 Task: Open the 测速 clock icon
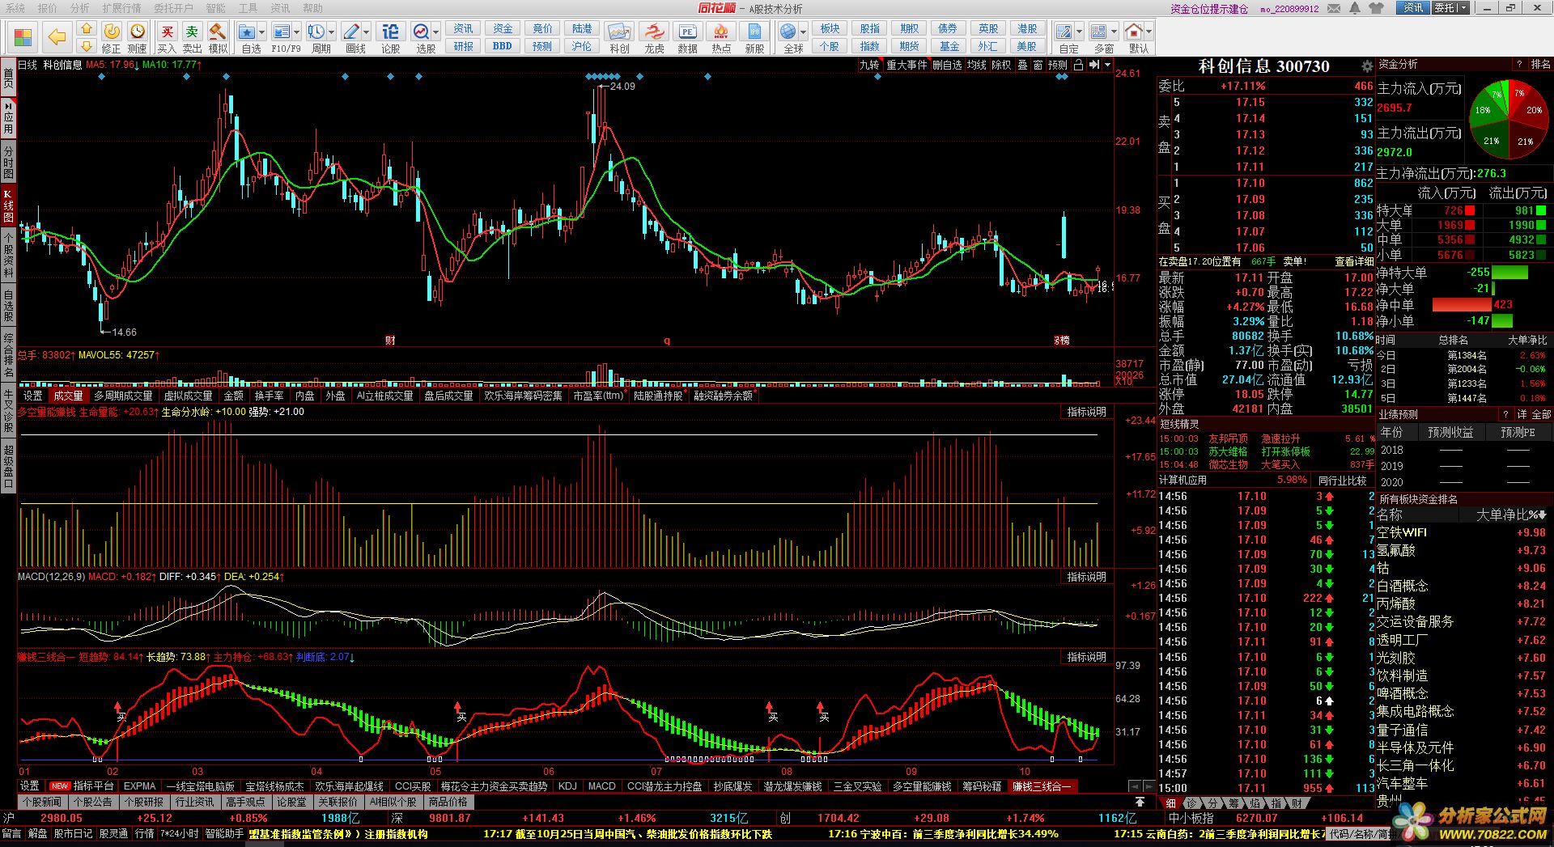[138, 32]
